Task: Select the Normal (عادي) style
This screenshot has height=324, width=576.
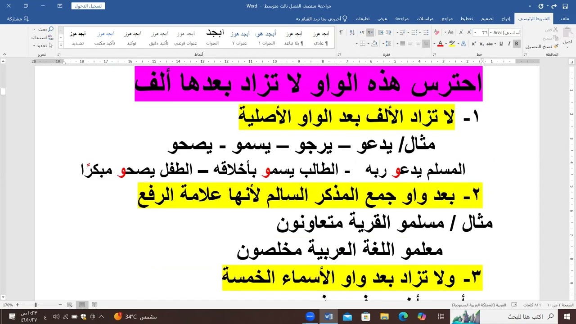Action: pyautogui.click(x=321, y=38)
